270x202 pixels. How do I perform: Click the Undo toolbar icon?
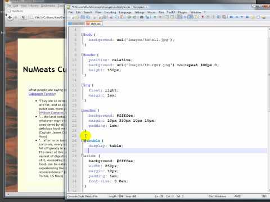[129, 17]
